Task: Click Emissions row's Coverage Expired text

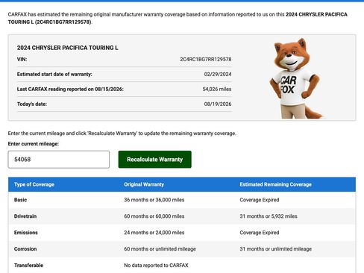Action: click(x=260, y=233)
